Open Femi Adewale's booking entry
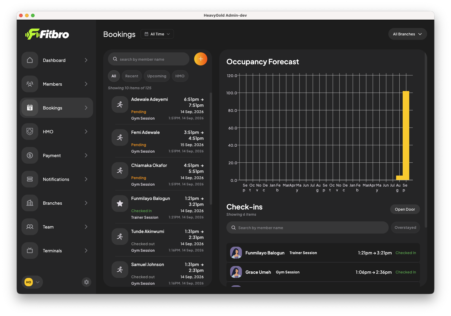Screen dimensions: 451x316 pos(157,142)
